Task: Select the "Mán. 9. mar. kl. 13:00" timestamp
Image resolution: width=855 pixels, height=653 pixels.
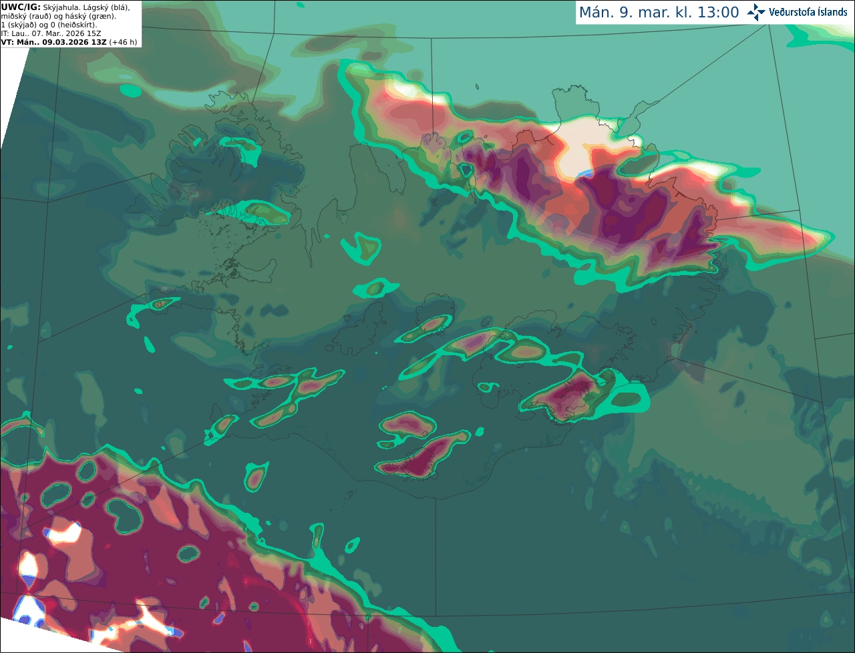Action: 659,13
